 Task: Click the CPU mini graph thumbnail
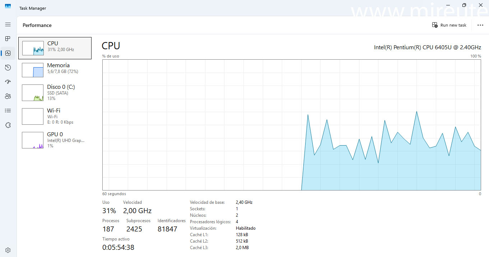point(33,48)
